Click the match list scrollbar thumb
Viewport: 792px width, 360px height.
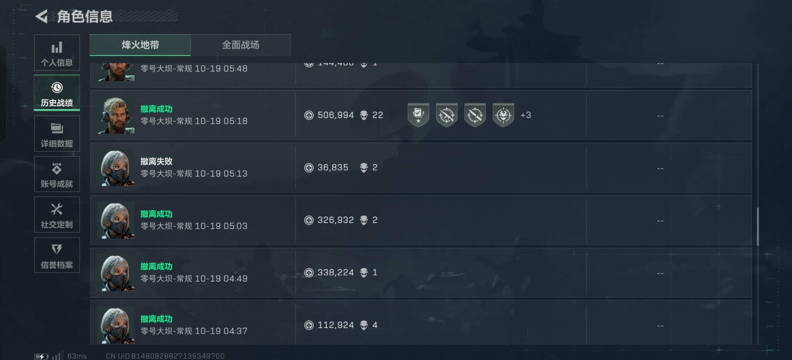point(757,227)
